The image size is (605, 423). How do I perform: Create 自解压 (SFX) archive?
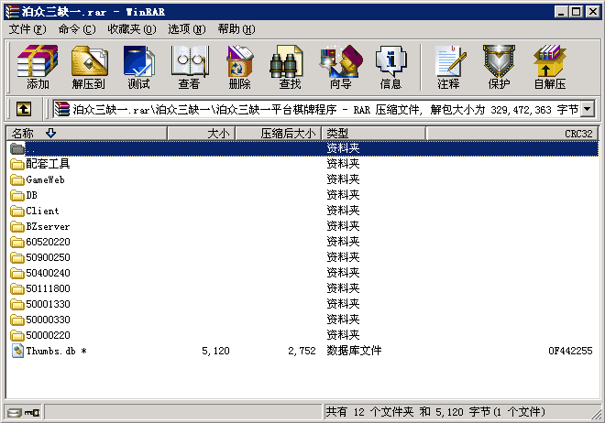tap(550, 67)
